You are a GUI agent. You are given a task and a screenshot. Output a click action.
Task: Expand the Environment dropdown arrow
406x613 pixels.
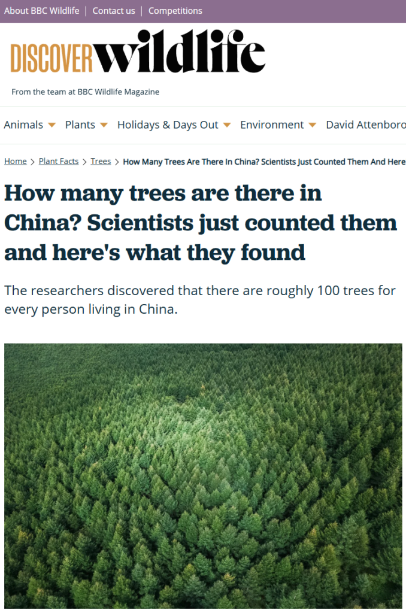click(313, 125)
